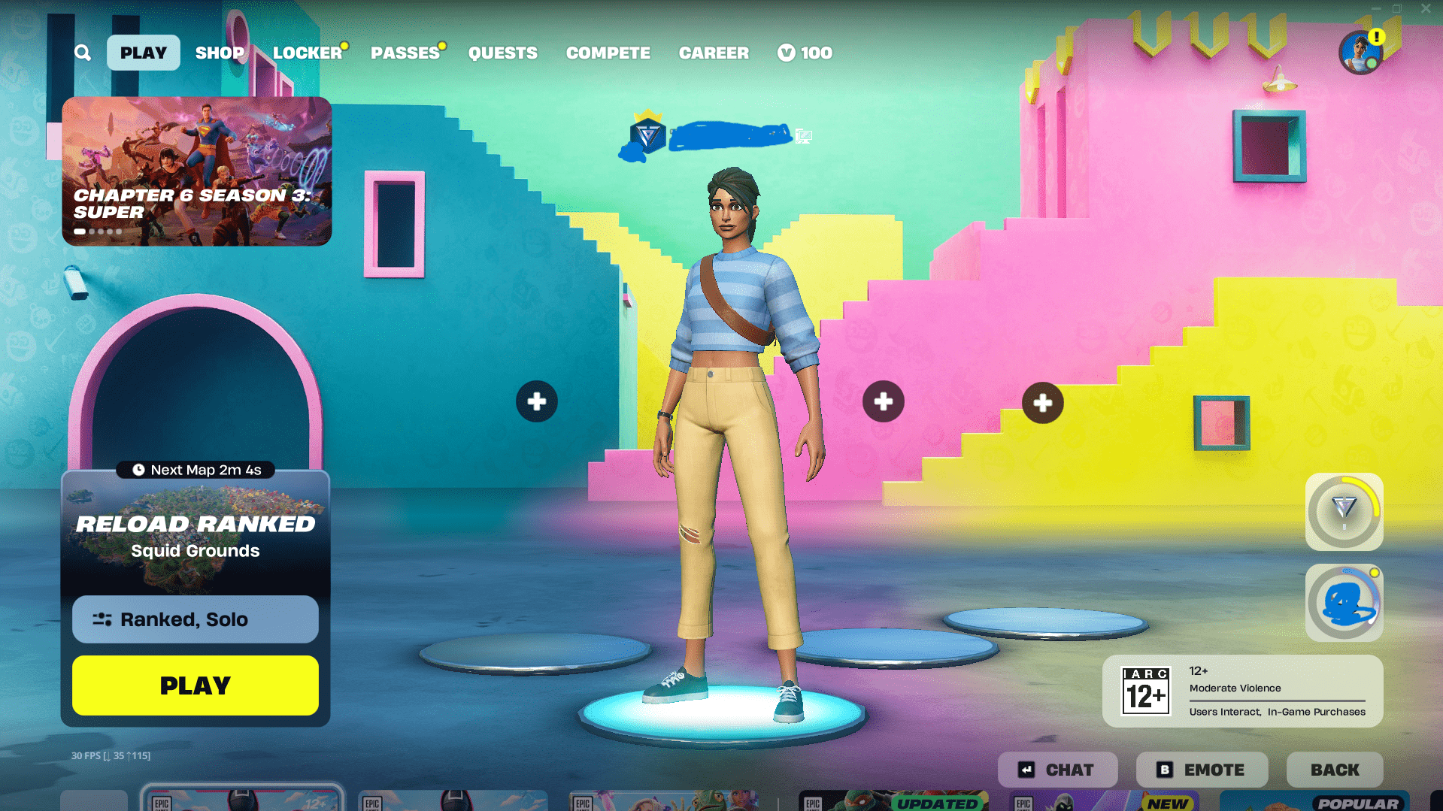Open the search magnifier icon
1443x811 pixels.
[83, 53]
